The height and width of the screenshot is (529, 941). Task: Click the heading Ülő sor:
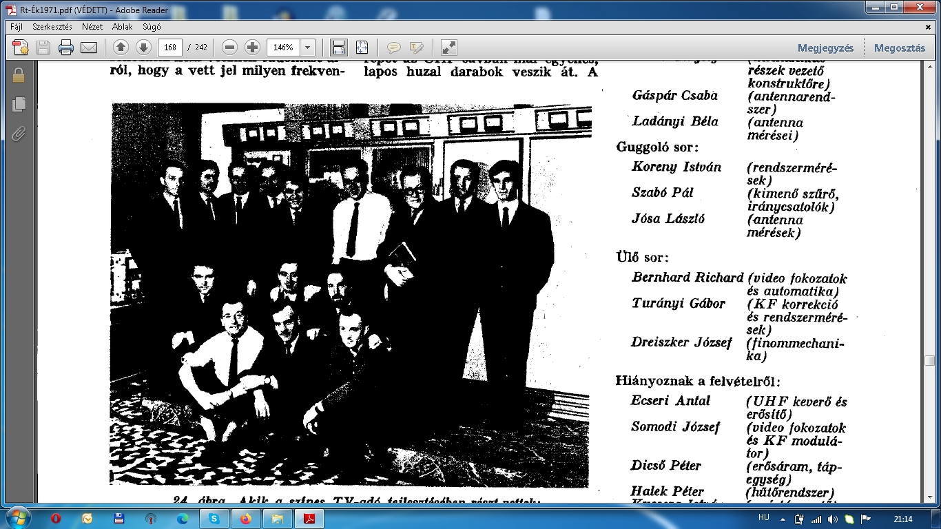click(x=642, y=258)
